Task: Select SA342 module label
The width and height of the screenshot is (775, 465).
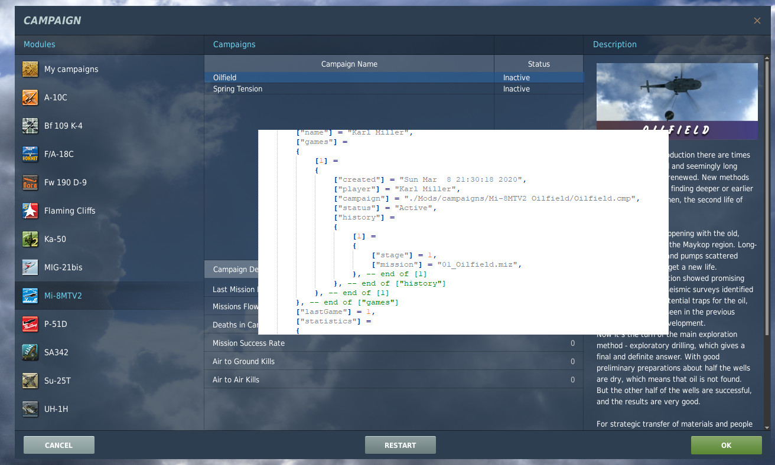Action: click(x=56, y=352)
